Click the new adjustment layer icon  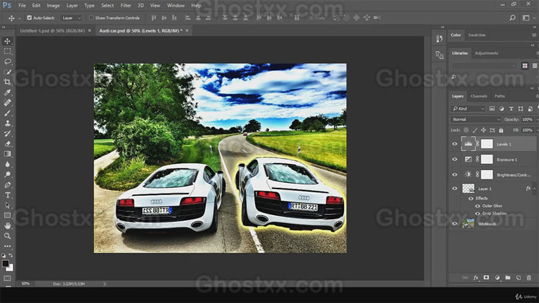coord(497,277)
